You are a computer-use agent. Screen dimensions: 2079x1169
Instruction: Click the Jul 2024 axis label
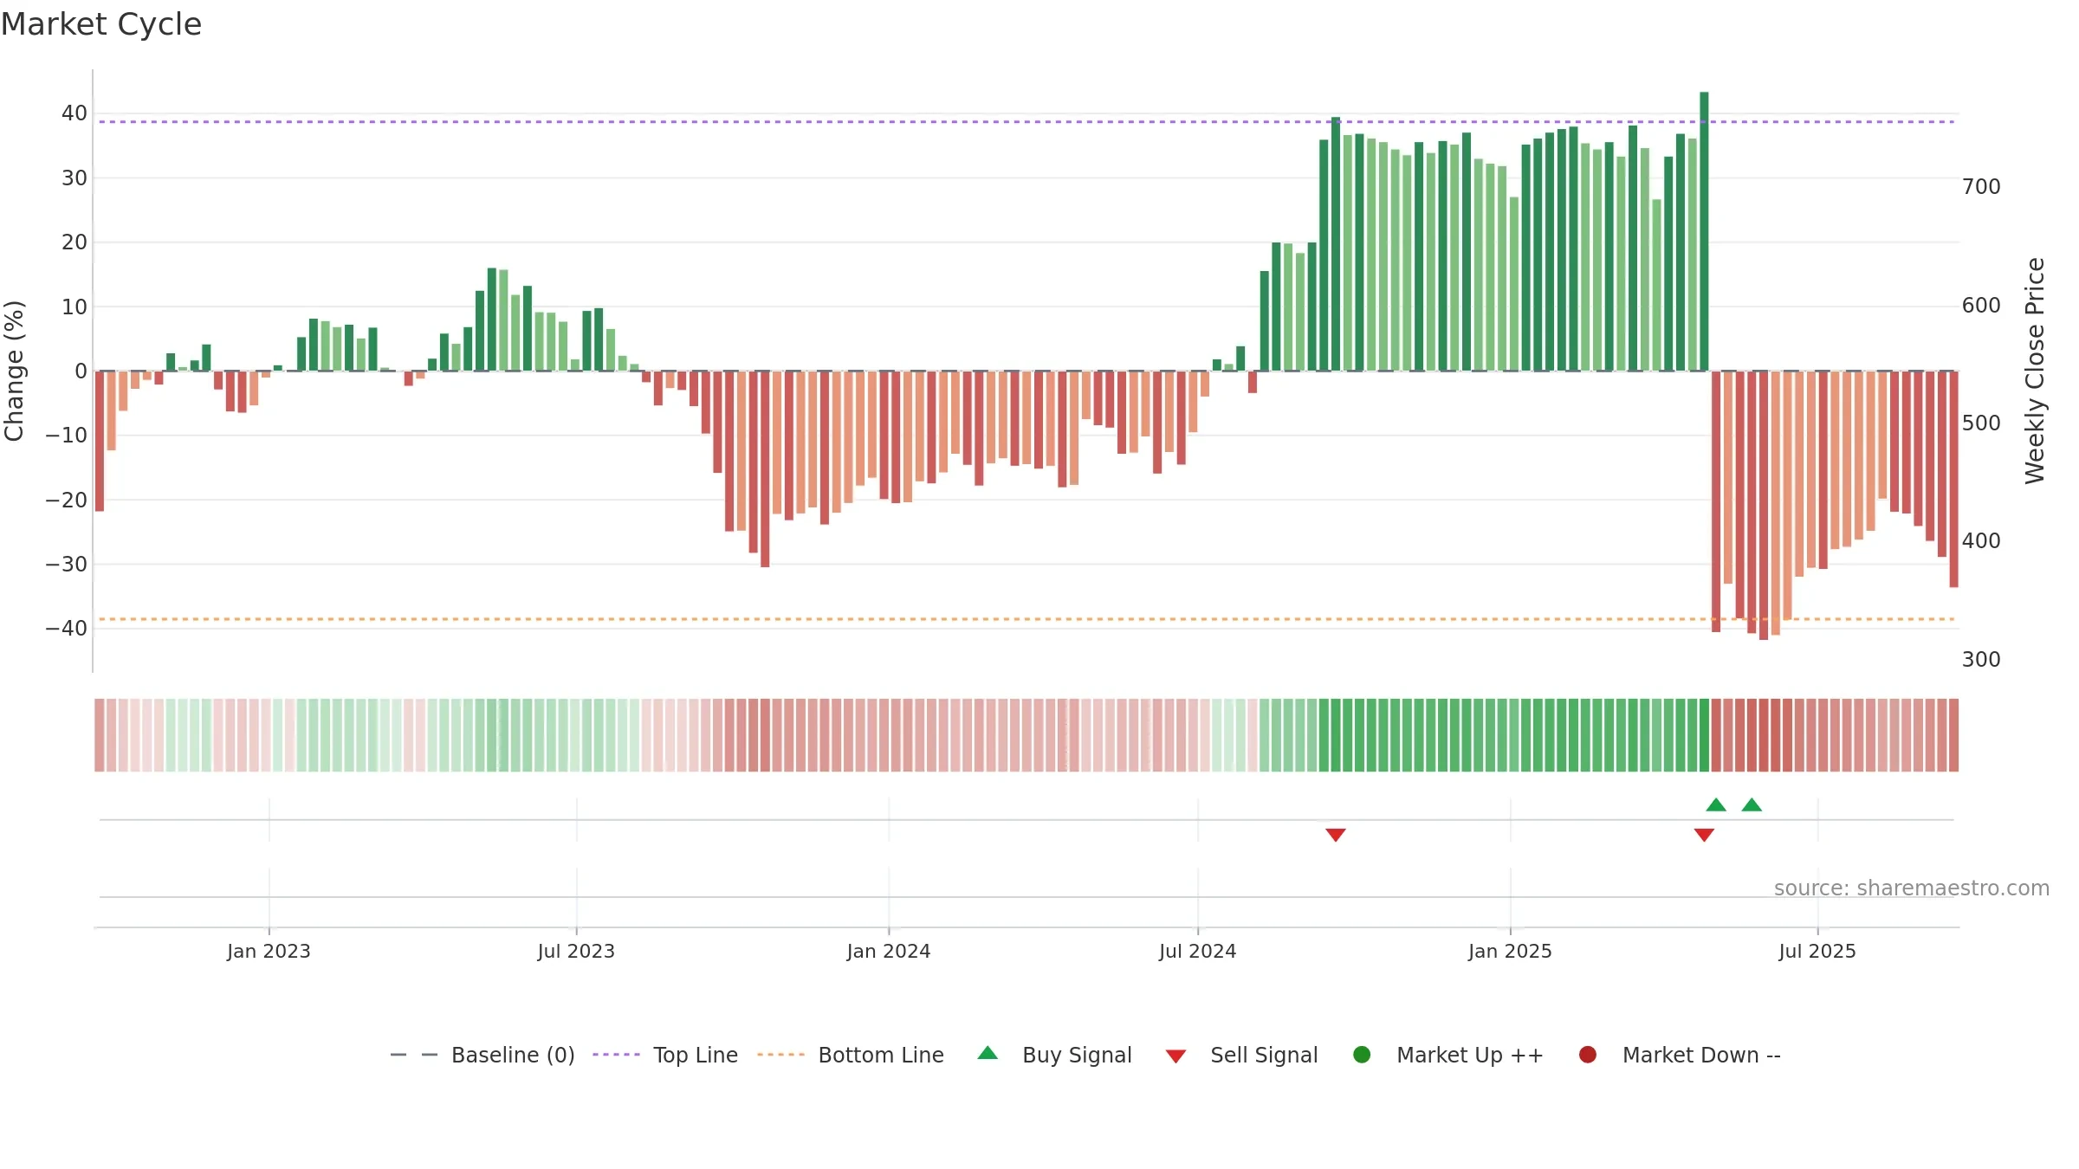coord(1198,951)
